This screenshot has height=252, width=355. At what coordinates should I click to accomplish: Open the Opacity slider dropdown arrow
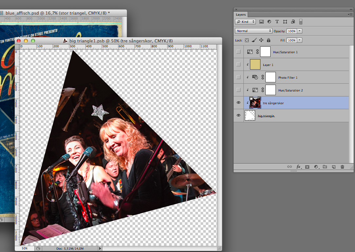coord(299,31)
